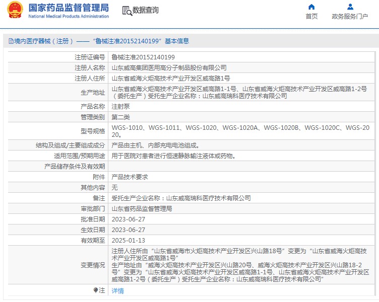
Task: Click the 有效期至 label
Action: click(x=93, y=241)
